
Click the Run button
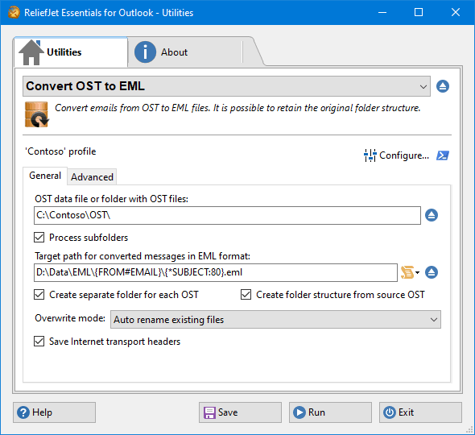tap(330, 412)
